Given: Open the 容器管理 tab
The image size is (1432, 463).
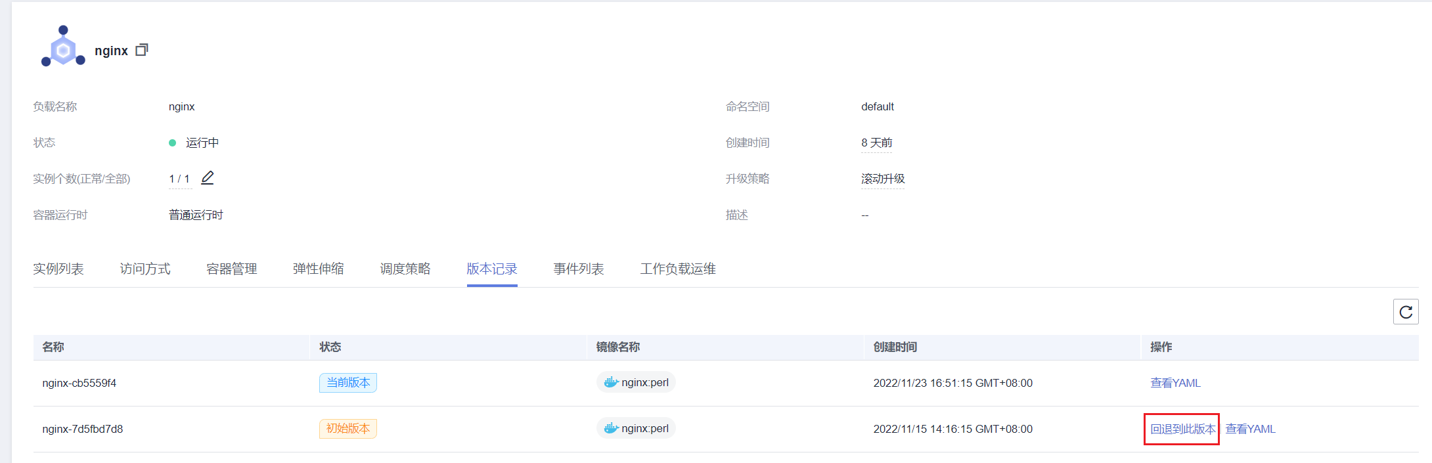Looking at the screenshot, I should click(232, 269).
